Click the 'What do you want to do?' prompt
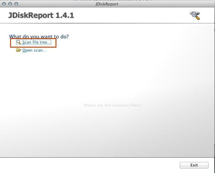Screen dimensions: 215x173 click(x=39, y=37)
